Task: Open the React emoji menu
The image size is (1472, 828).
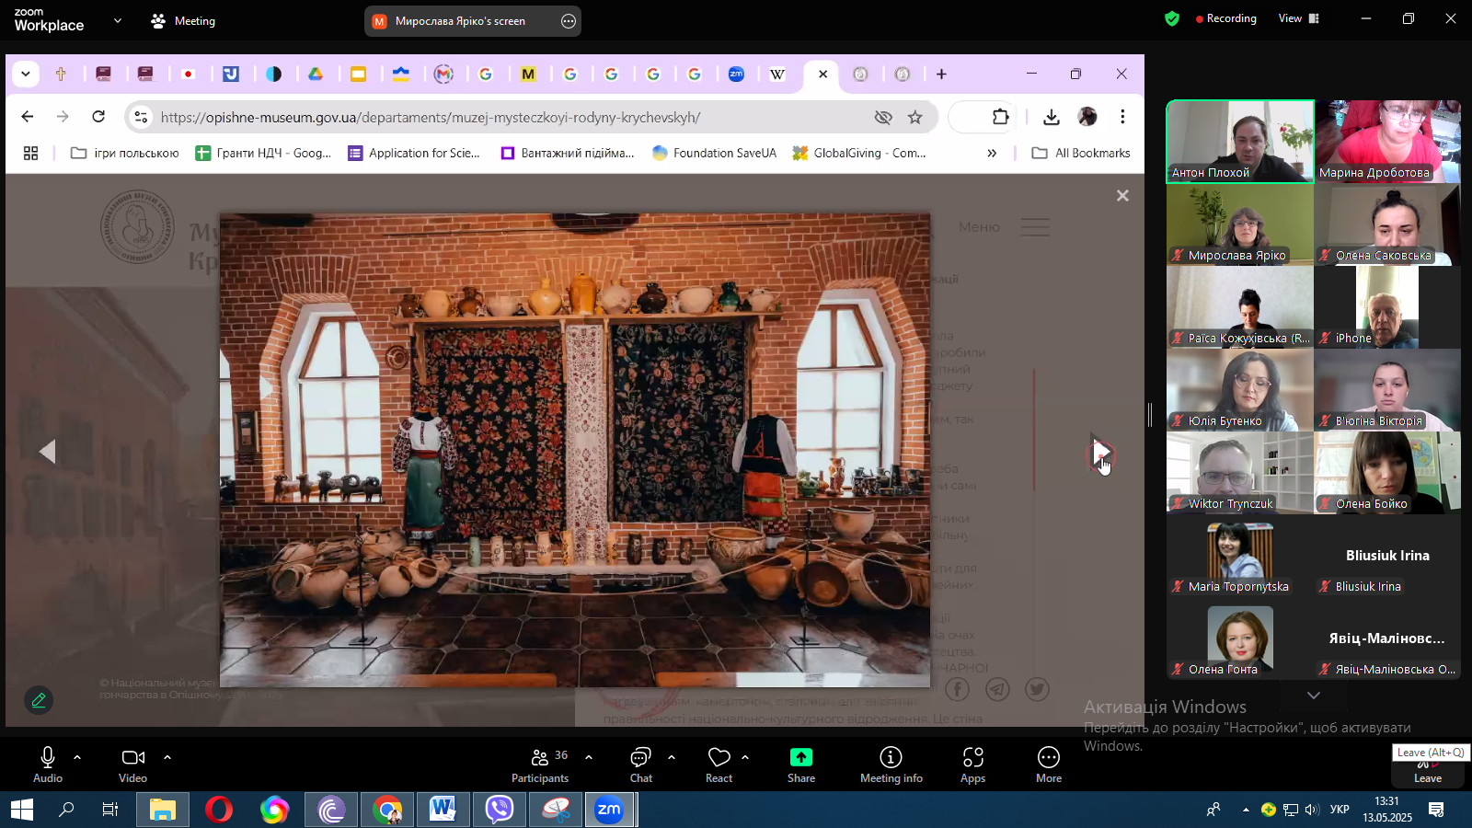Action: pyautogui.click(x=719, y=764)
